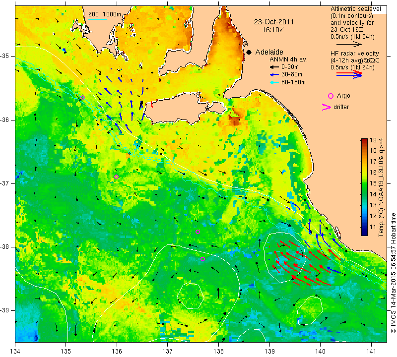Click the green 15°C section of color bar
397x357 pixels.
point(364,183)
